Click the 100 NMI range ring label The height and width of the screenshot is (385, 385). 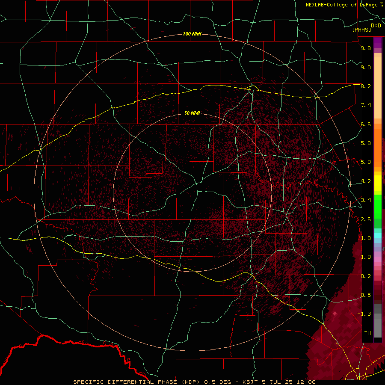point(192,34)
